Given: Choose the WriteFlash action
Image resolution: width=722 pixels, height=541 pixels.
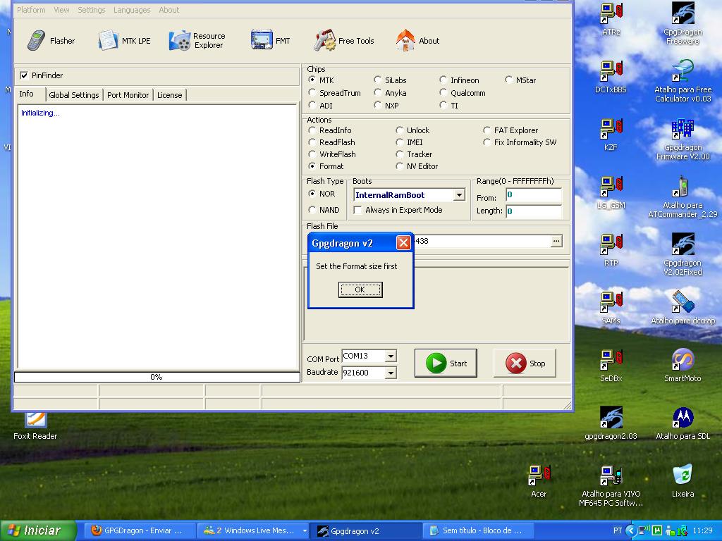Looking at the screenshot, I should coord(312,154).
